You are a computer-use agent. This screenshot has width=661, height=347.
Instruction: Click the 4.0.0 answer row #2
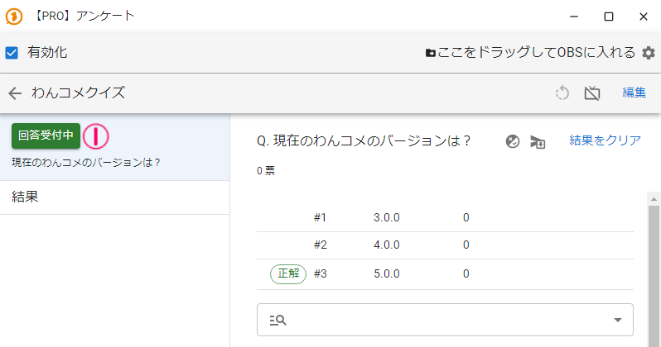click(x=387, y=245)
